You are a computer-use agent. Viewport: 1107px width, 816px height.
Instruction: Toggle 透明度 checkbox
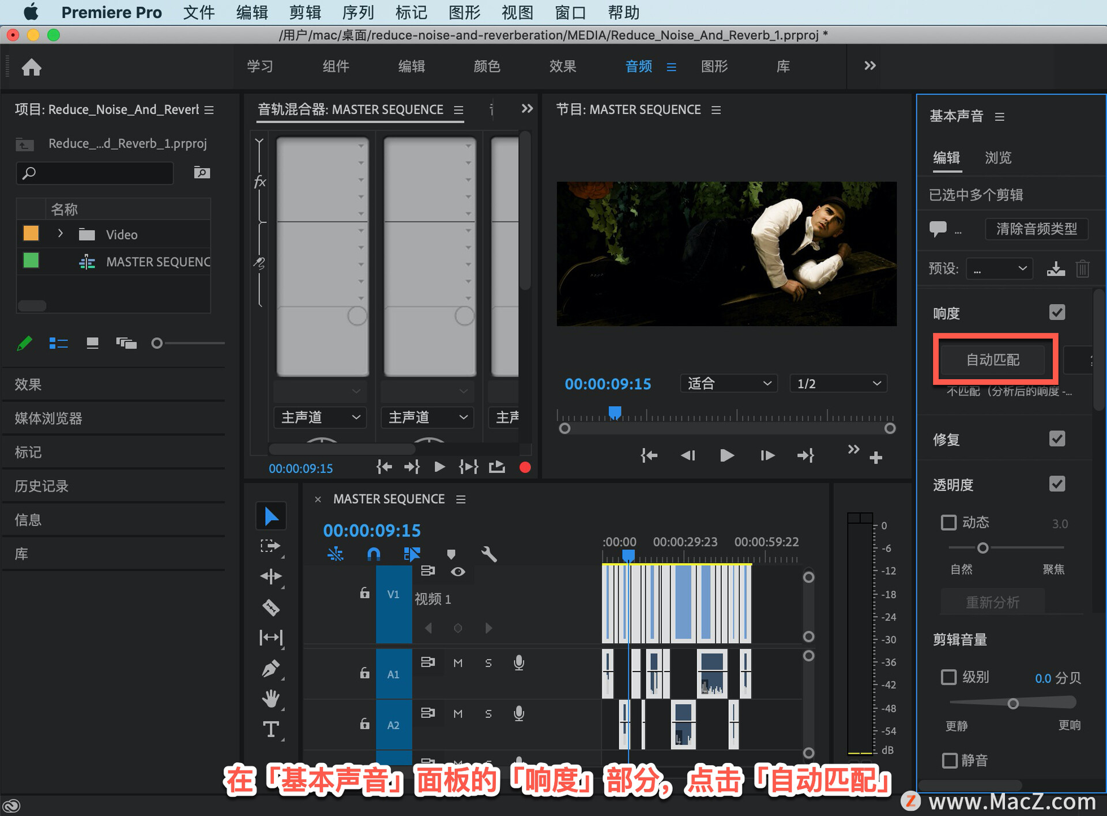coord(1057,483)
